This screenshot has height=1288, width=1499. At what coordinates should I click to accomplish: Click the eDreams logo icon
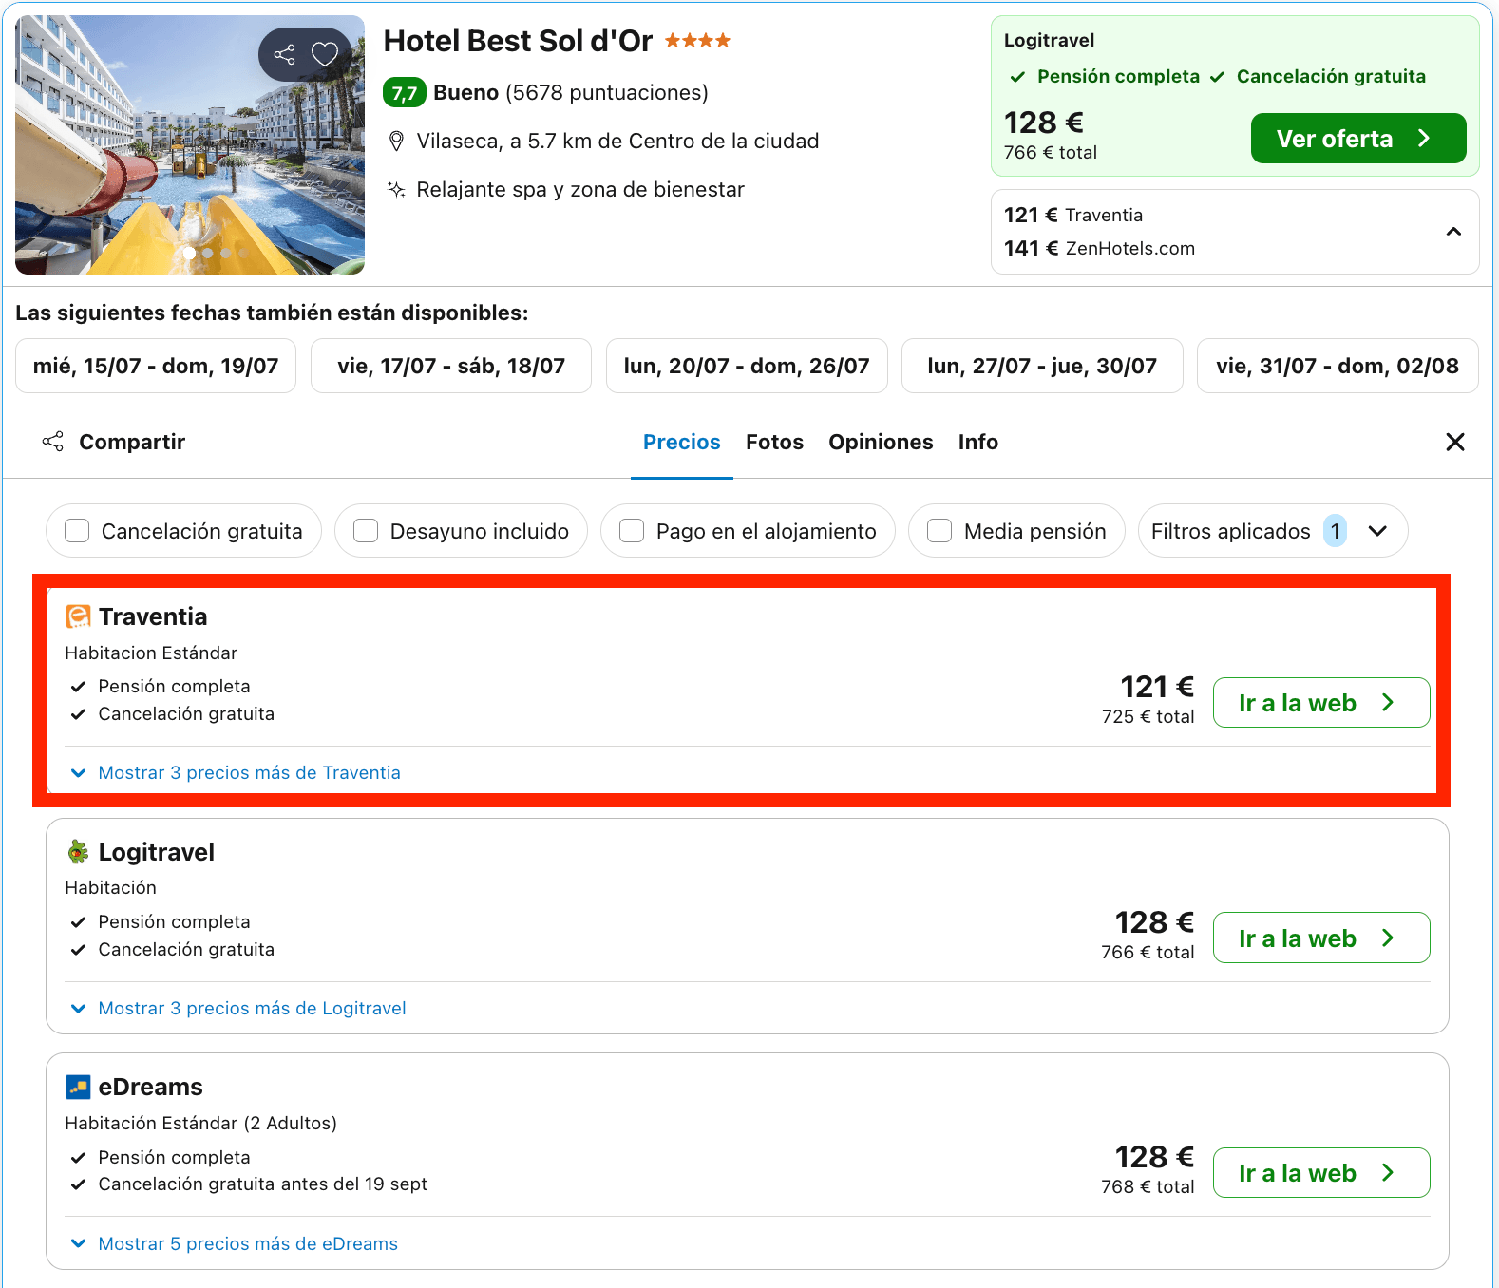coord(78,1087)
